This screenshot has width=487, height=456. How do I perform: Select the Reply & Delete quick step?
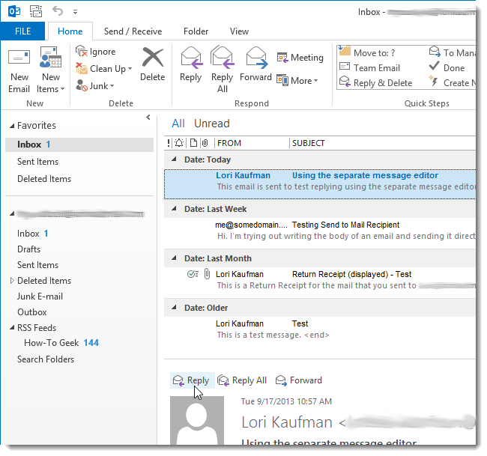[x=376, y=83]
